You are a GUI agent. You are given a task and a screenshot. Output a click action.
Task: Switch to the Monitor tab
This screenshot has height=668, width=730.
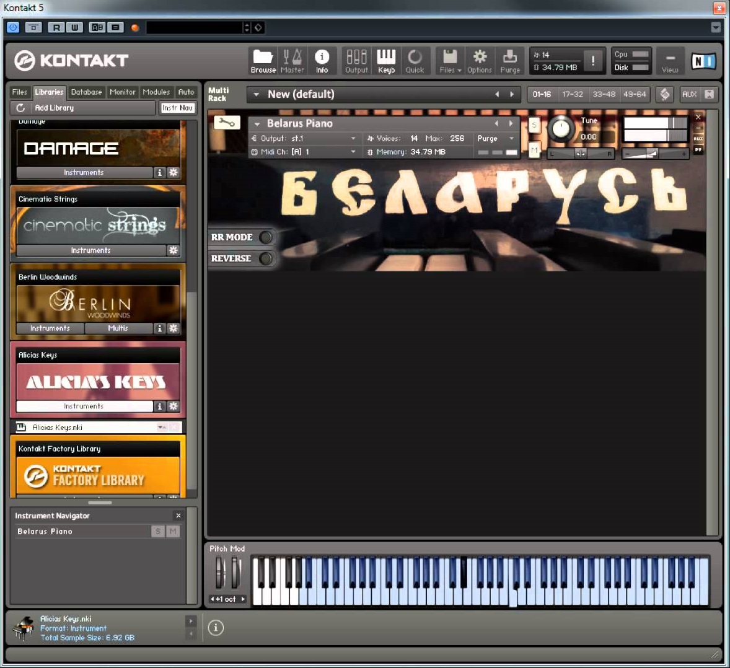[123, 92]
